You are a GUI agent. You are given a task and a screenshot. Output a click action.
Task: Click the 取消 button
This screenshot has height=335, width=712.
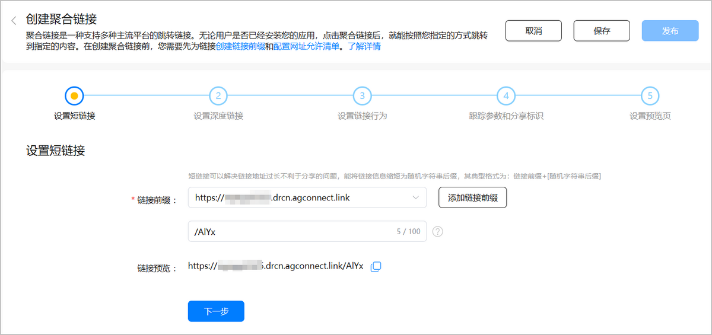533,31
